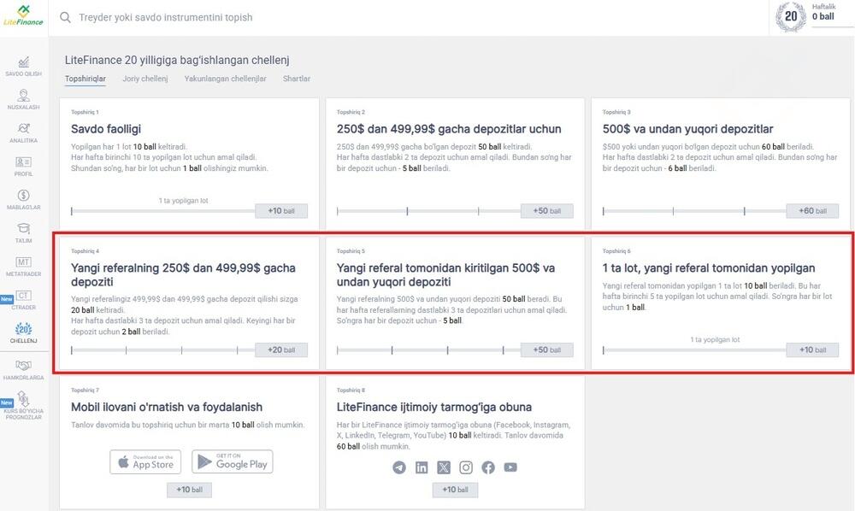Open the TA'LIM education section
This screenshot has width=855, height=511.
pos(24,231)
